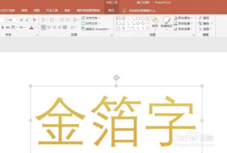Switch to 格式 Format tab
The height and width of the screenshot is (153, 227).
tap(111, 10)
